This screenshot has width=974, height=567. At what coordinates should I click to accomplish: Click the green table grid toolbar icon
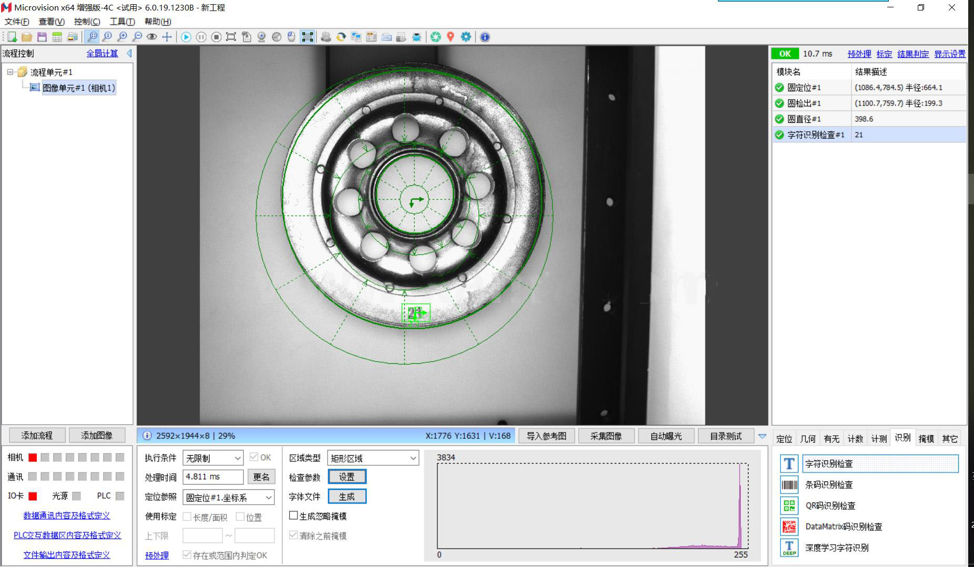(x=57, y=37)
